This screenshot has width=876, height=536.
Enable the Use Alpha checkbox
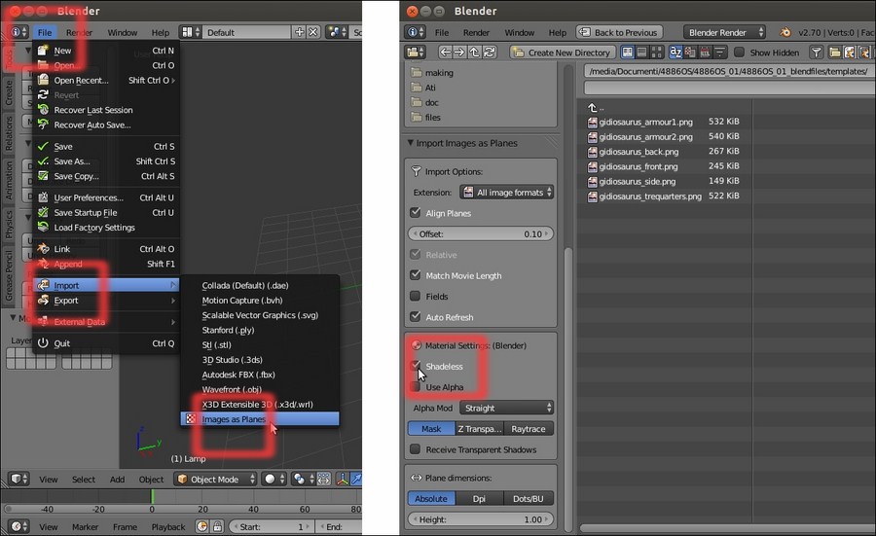[x=415, y=386]
